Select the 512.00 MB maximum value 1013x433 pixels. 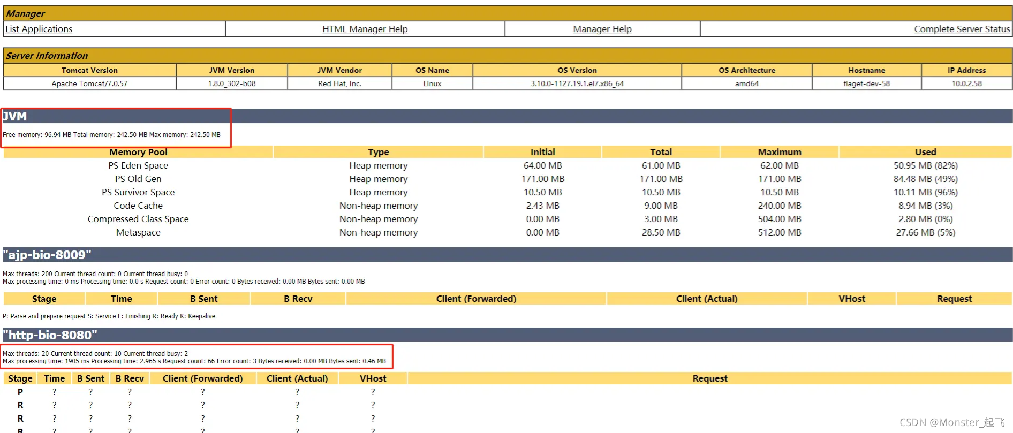click(x=780, y=232)
